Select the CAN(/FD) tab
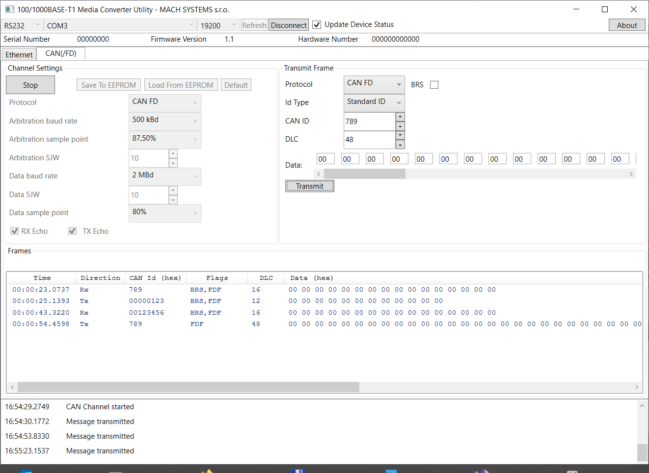Viewport: 649px width, 473px height. pyautogui.click(x=61, y=53)
